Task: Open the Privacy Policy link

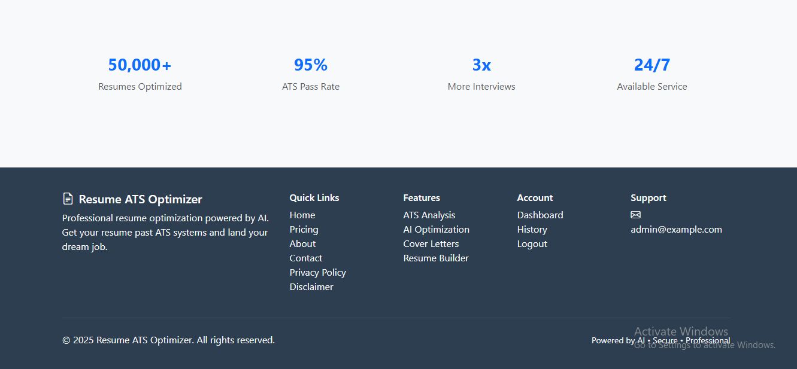Action: [x=317, y=272]
